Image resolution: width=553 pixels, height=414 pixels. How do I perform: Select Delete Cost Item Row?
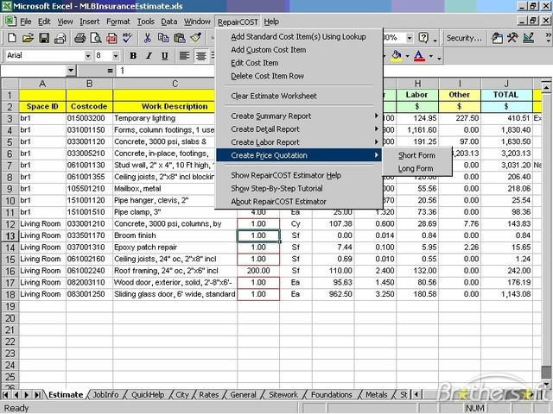[x=299, y=76]
